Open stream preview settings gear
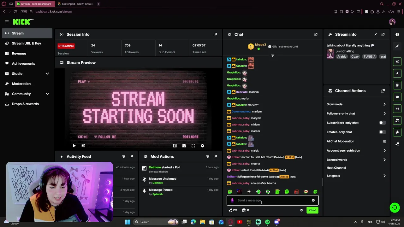 tap(203, 146)
